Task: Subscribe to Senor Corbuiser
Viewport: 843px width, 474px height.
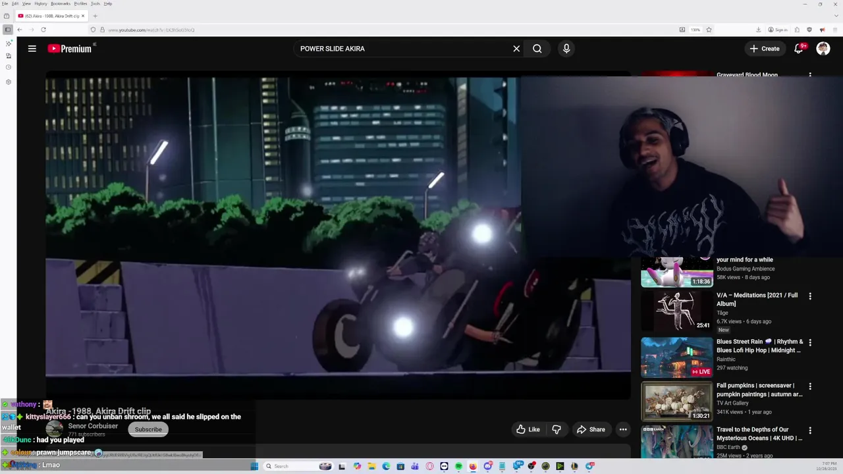Action: [x=148, y=429]
